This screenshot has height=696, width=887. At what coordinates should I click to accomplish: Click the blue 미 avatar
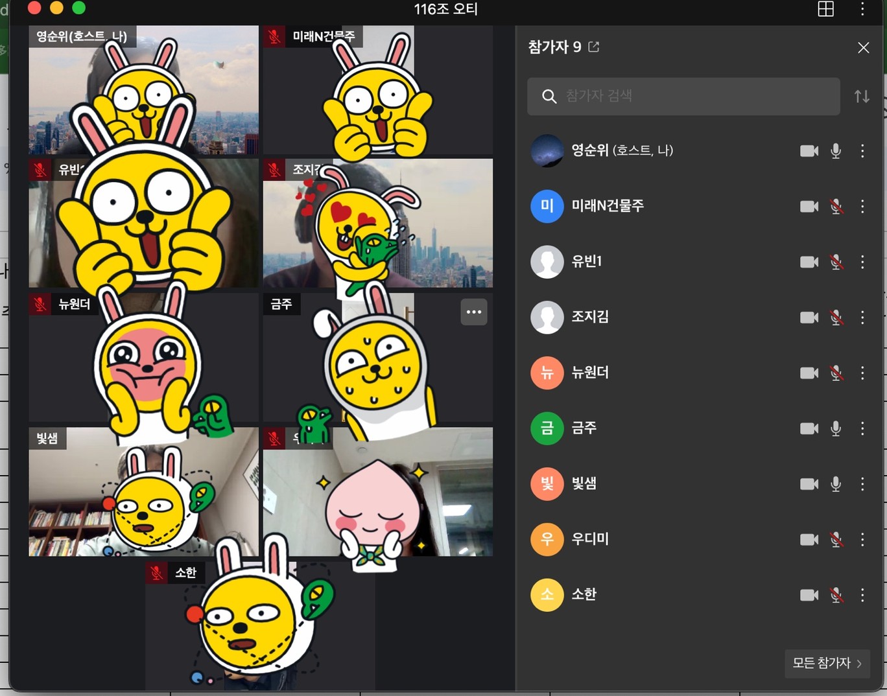point(547,207)
